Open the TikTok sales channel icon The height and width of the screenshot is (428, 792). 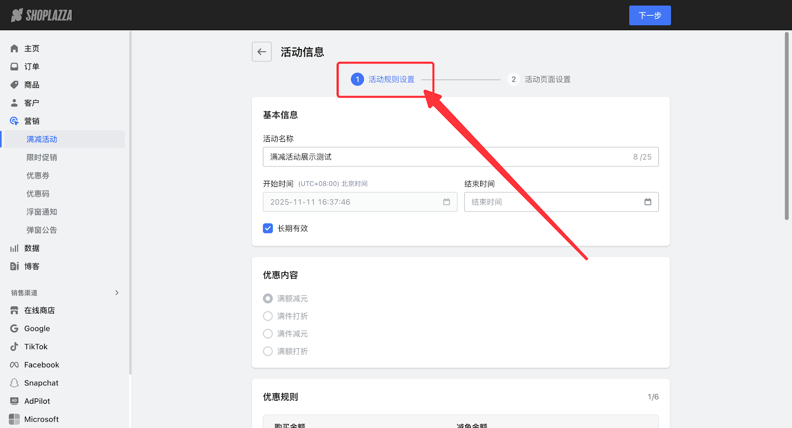(x=14, y=347)
